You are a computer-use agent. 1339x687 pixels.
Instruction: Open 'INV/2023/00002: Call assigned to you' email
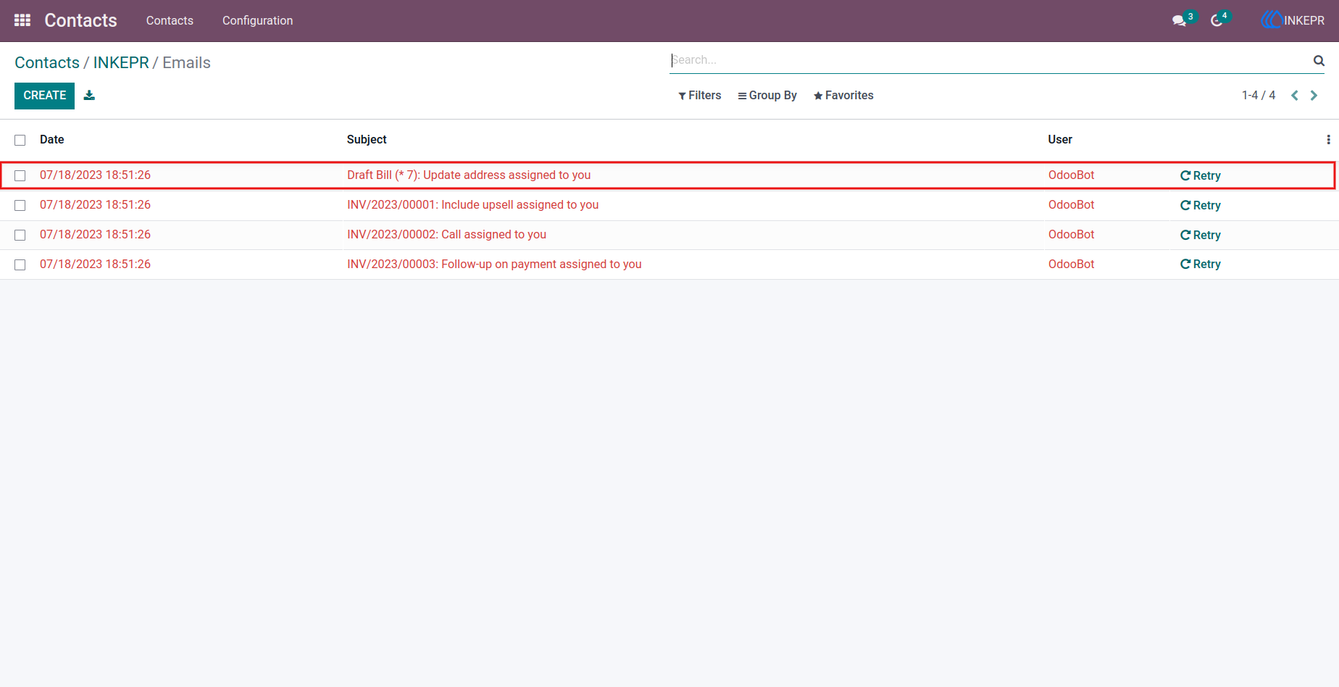(446, 235)
